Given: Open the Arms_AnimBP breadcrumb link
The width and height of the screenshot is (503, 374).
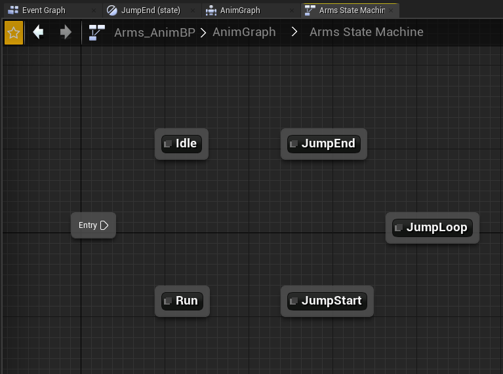Looking at the screenshot, I should coord(155,32).
